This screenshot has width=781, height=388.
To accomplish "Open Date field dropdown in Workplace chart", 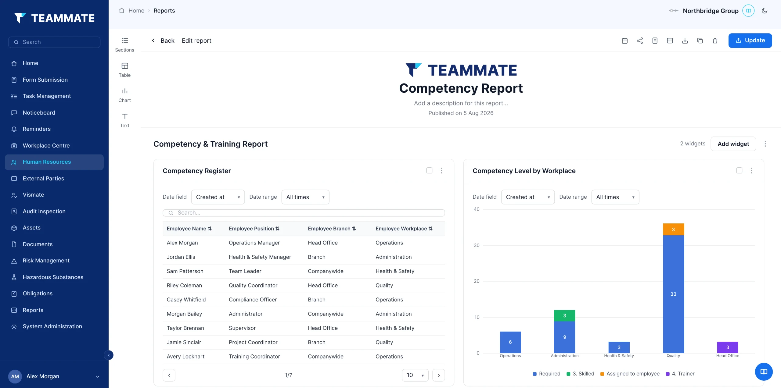I will tap(528, 197).
